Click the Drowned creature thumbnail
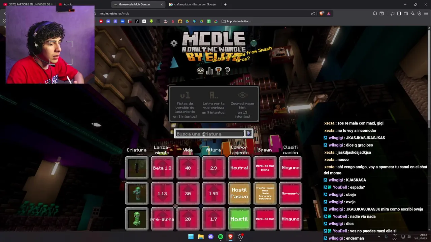Image resolution: width=431 pixels, height=242 pixels. pyautogui.click(x=137, y=193)
